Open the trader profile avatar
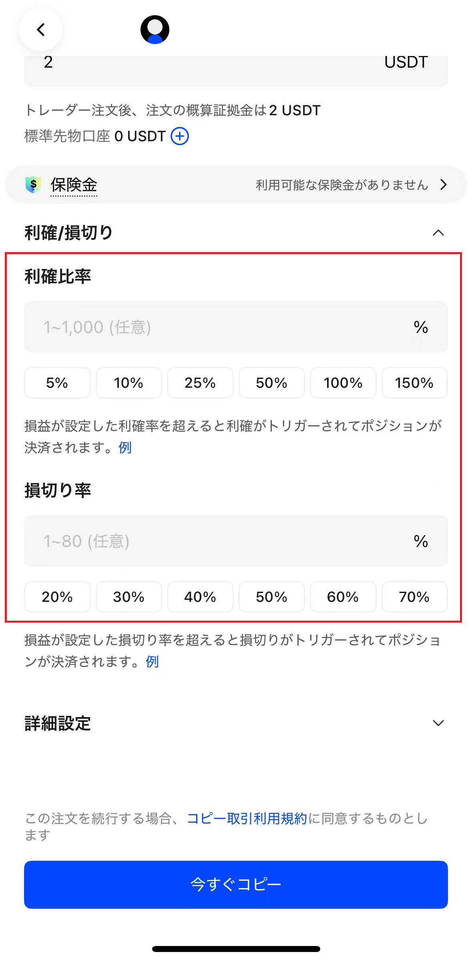472x968 pixels. pos(155,30)
